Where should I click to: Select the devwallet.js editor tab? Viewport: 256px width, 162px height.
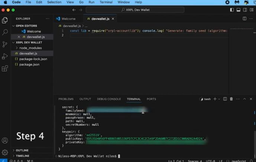click(x=100, y=19)
